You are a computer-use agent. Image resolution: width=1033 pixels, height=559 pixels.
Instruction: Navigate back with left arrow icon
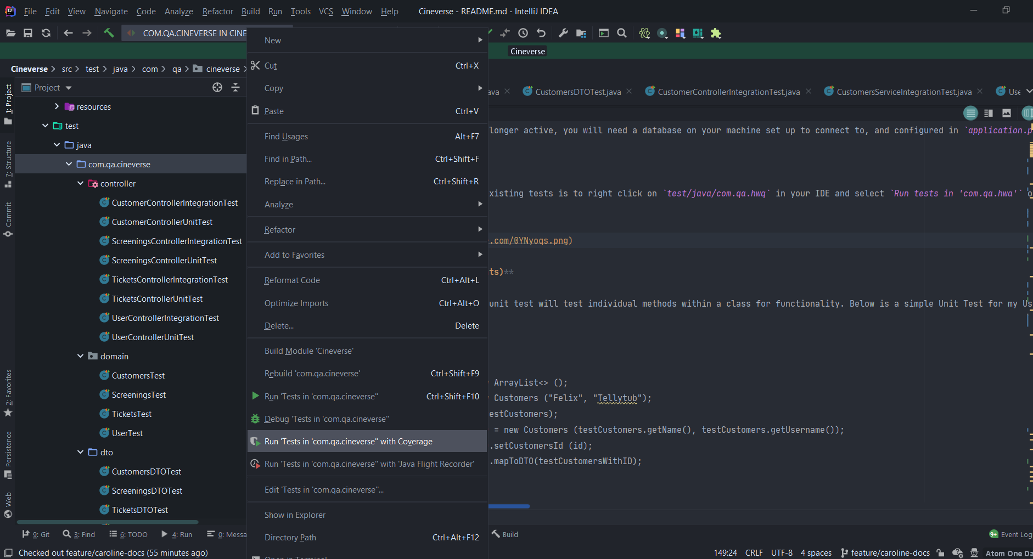coord(68,33)
